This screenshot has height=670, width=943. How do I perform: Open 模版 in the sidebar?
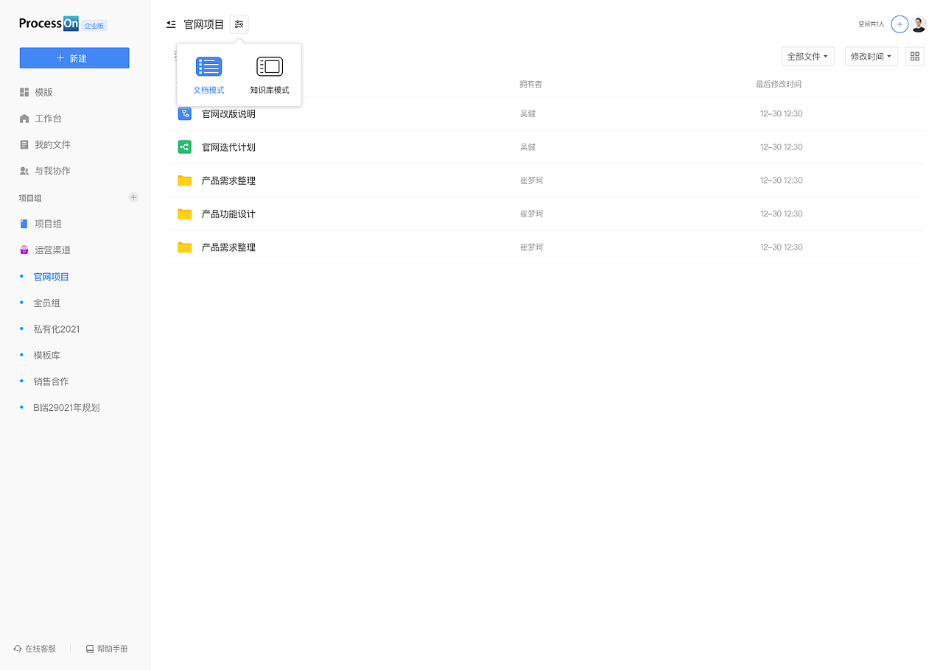click(x=43, y=92)
